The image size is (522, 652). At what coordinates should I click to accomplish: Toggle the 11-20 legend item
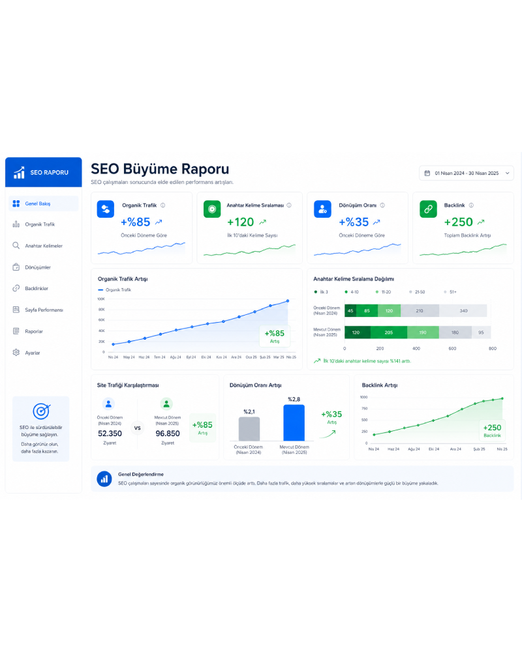tap(384, 292)
